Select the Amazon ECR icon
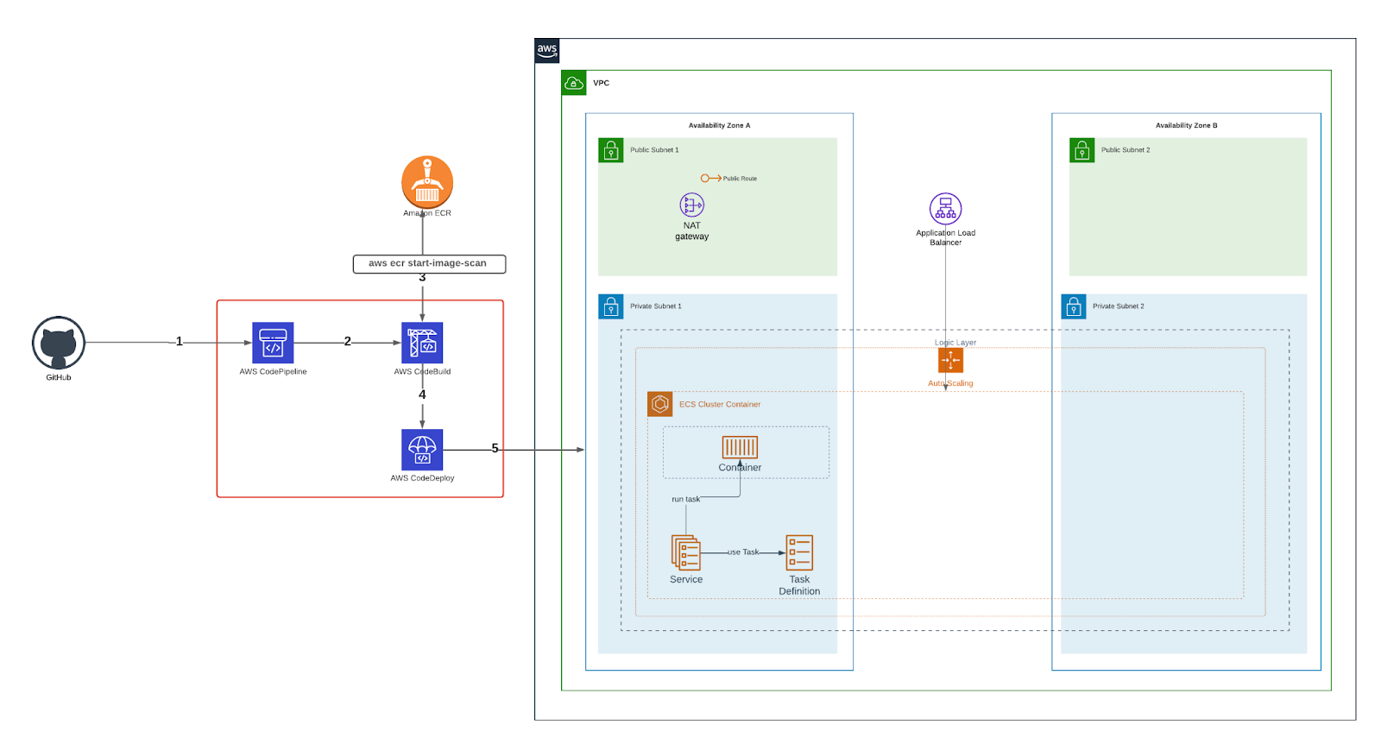 tap(427, 181)
